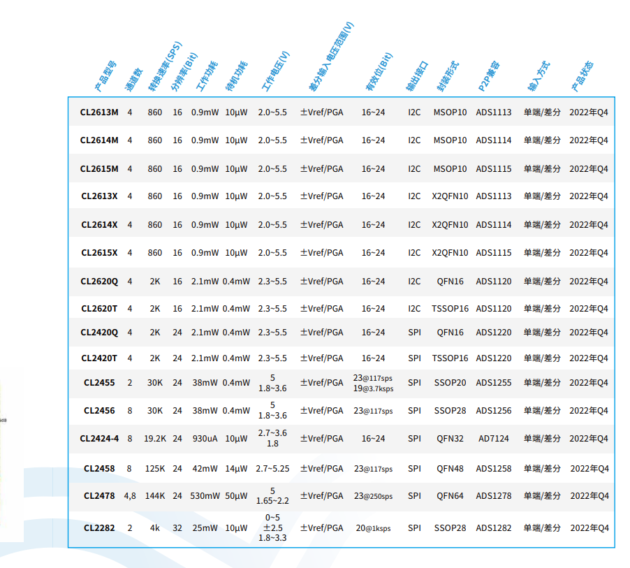Select the 差分输入电压范围(V) header
The height and width of the screenshot is (568, 630).
331,57
